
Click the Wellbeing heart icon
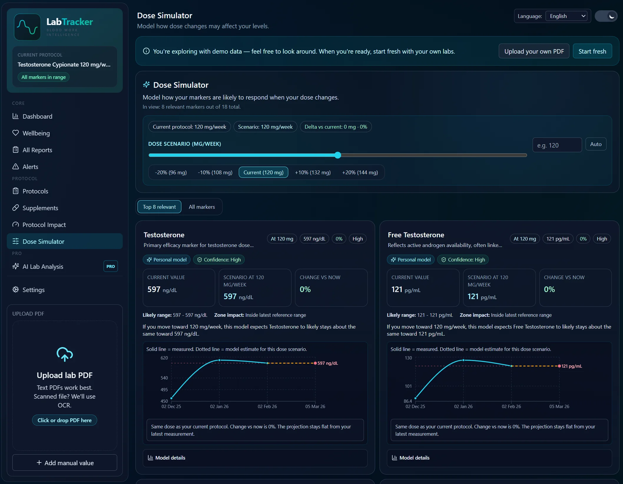pyautogui.click(x=16, y=133)
